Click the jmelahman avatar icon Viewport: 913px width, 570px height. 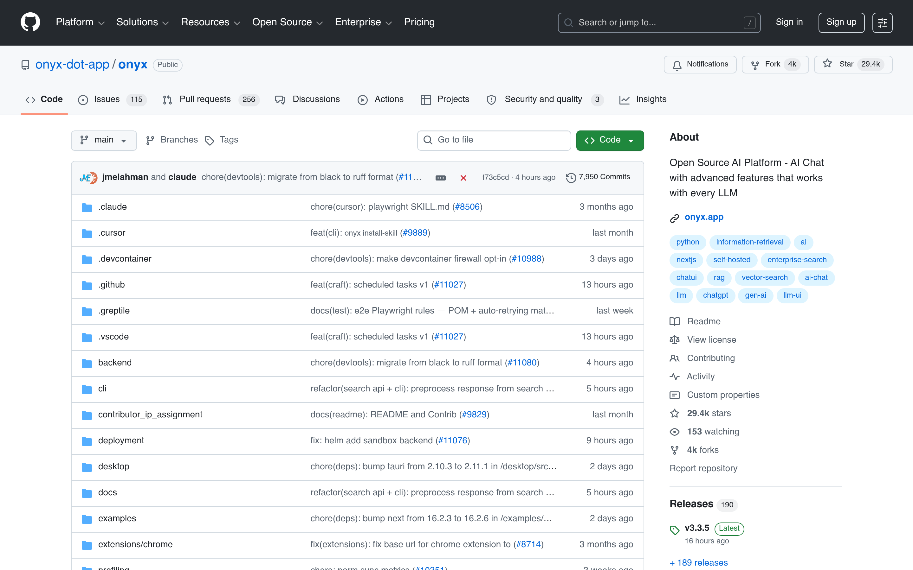click(86, 178)
